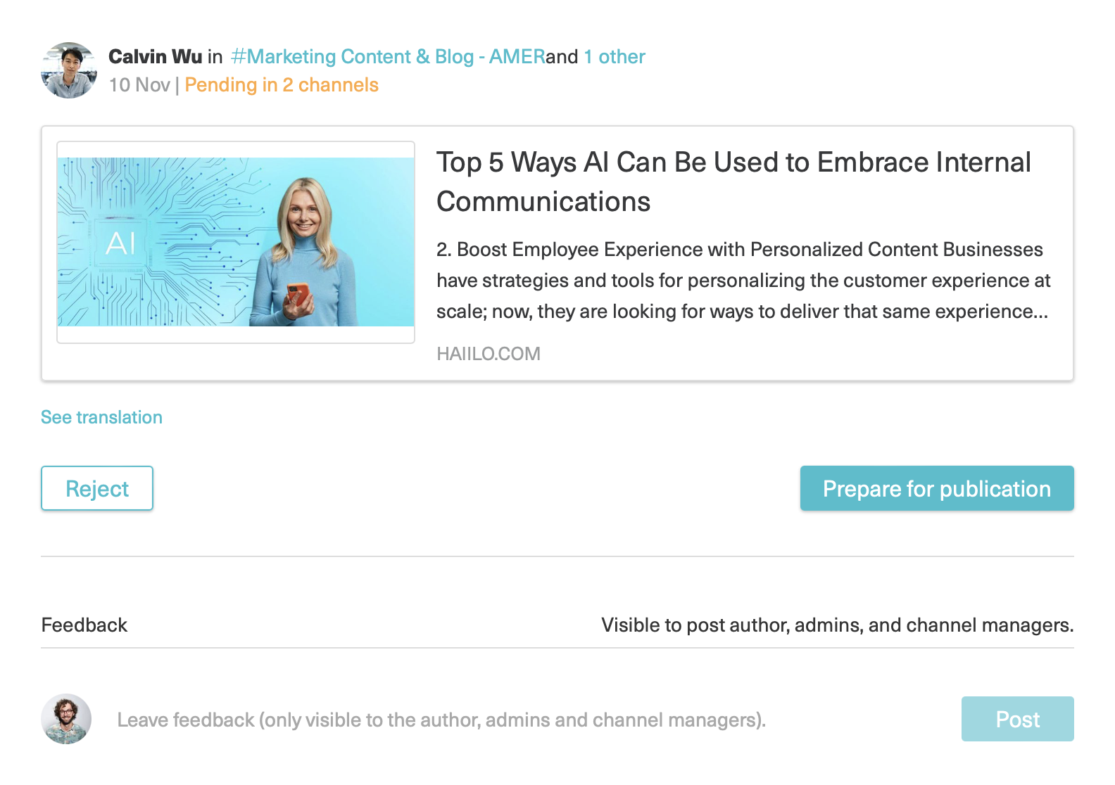Post the feedback comment
Image resolution: width=1115 pixels, height=785 pixels.
(1017, 719)
